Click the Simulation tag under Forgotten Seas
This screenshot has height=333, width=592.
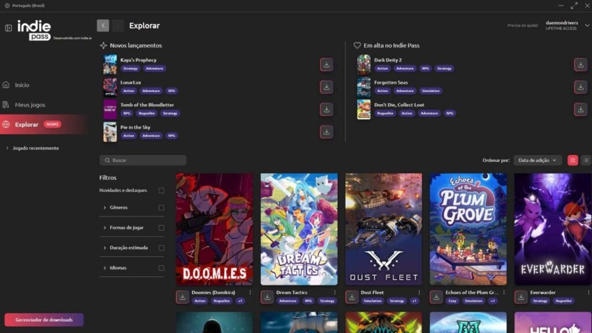tap(430, 91)
